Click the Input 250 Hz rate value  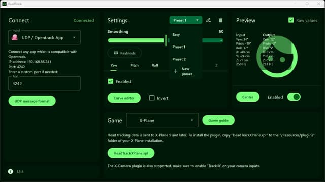click(241, 64)
